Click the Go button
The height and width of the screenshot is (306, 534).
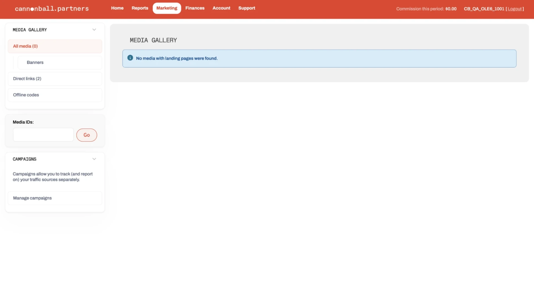coord(87,135)
